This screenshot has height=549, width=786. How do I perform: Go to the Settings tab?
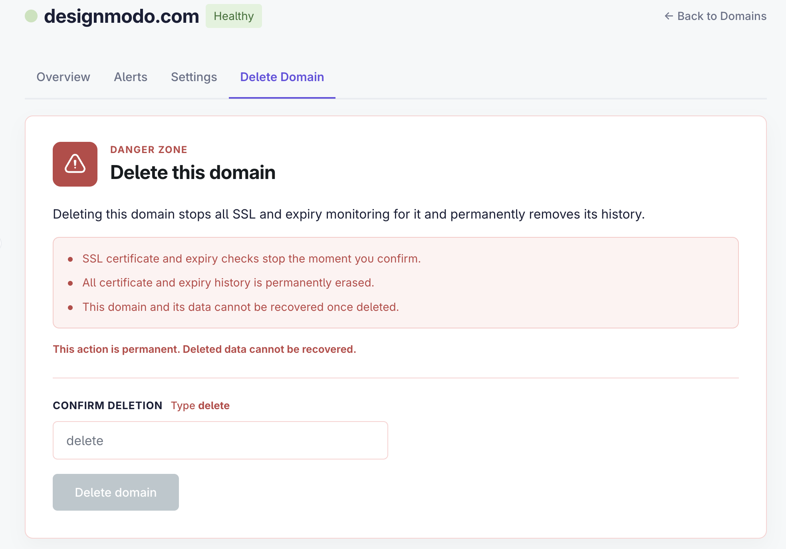pos(194,77)
